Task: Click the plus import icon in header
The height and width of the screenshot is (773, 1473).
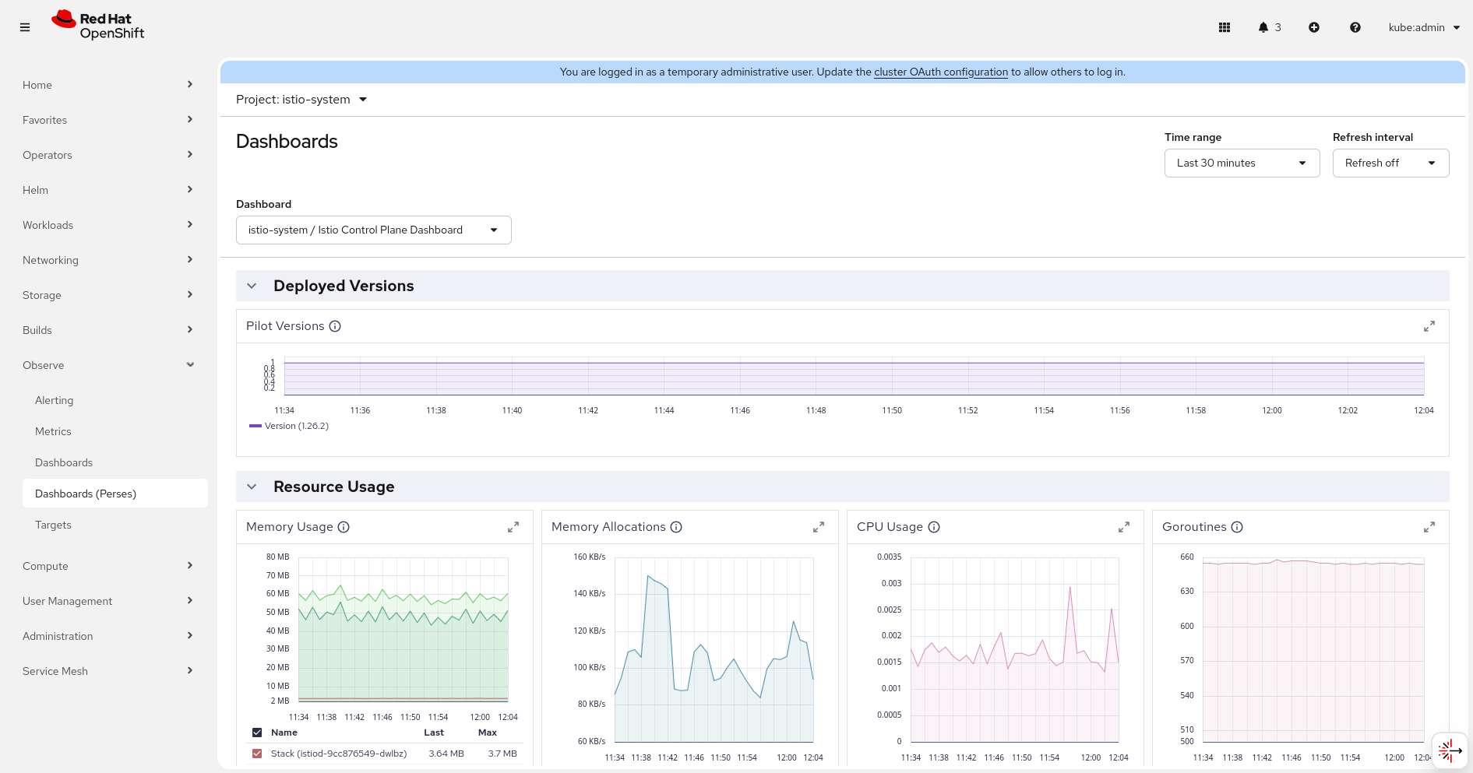Action: (x=1314, y=27)
